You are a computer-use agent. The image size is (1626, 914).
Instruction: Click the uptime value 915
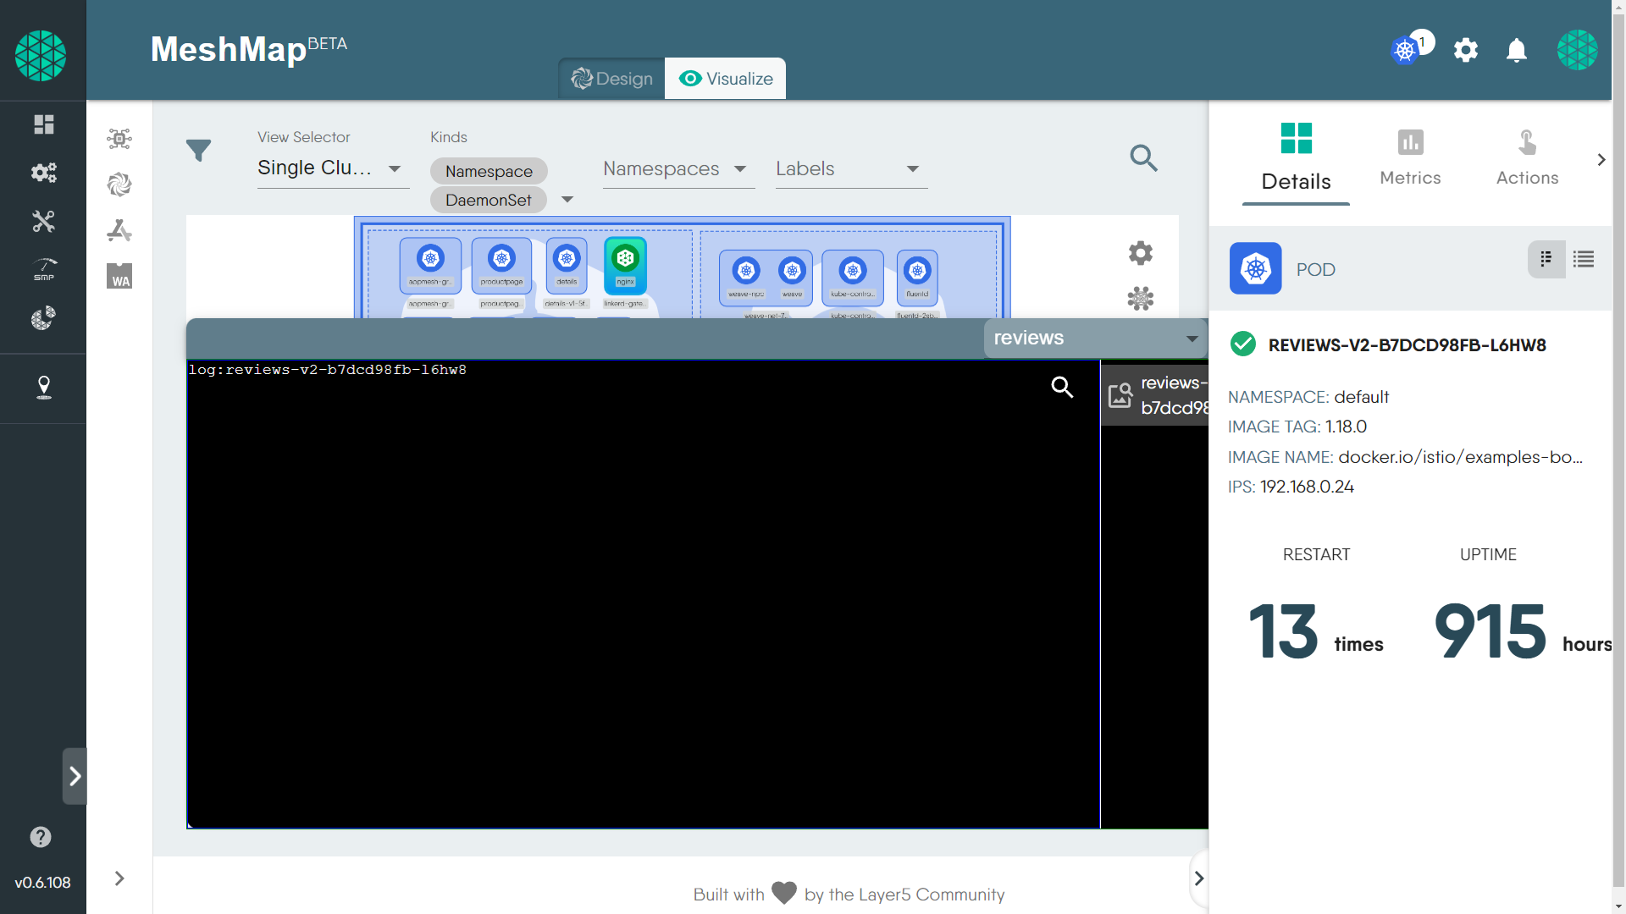tap(1490, 631)
